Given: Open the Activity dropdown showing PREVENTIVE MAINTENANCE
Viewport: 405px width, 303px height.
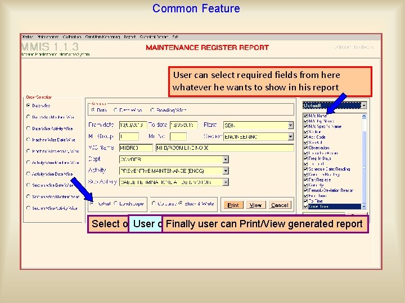Looking at the screenshot, I should click(x=226, y=171).
